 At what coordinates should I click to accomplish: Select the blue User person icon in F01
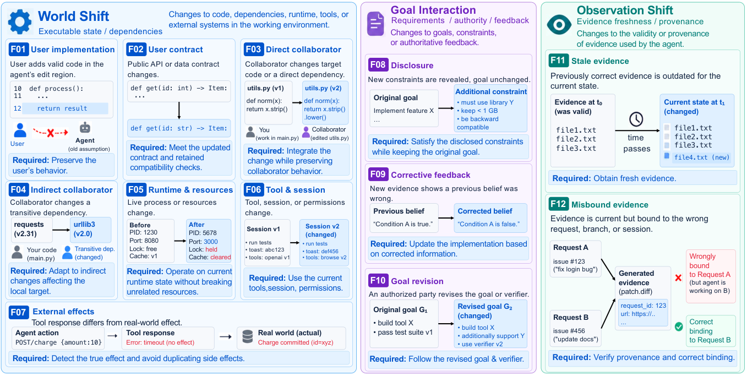pyautogui.click(x=20, y=130)
